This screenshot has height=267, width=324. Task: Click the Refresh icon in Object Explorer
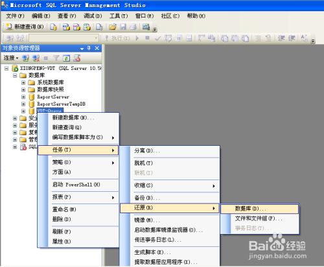click(x=66, y=58)
